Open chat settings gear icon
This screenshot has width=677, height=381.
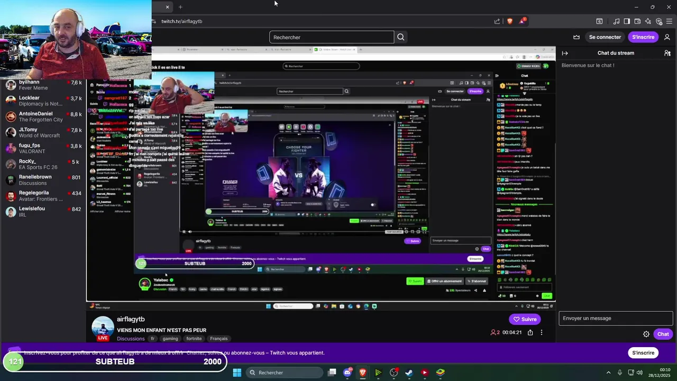pos(646,334)
